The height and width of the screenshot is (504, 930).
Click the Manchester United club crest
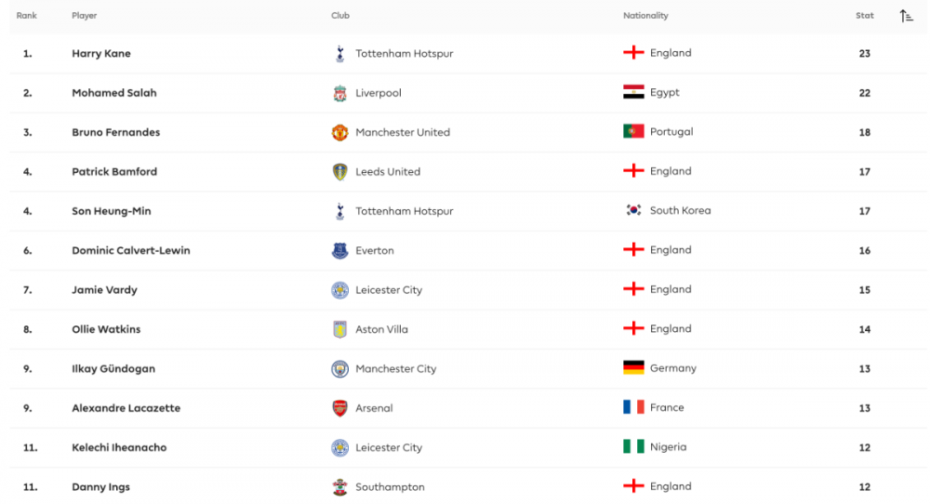click(x=339, y=132)
